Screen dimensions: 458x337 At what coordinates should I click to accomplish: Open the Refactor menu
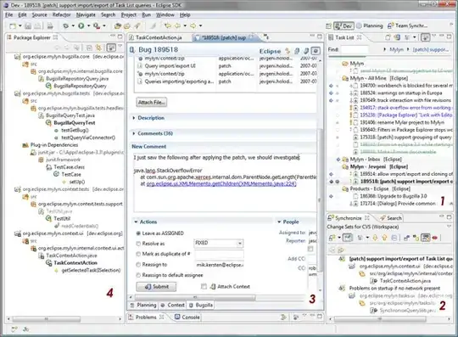61,14
